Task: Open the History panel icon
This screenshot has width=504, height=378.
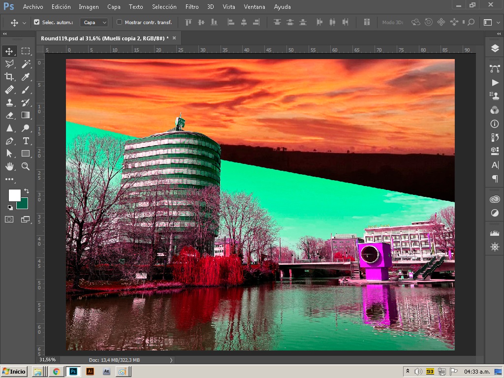Action: [x=495, y=138]
